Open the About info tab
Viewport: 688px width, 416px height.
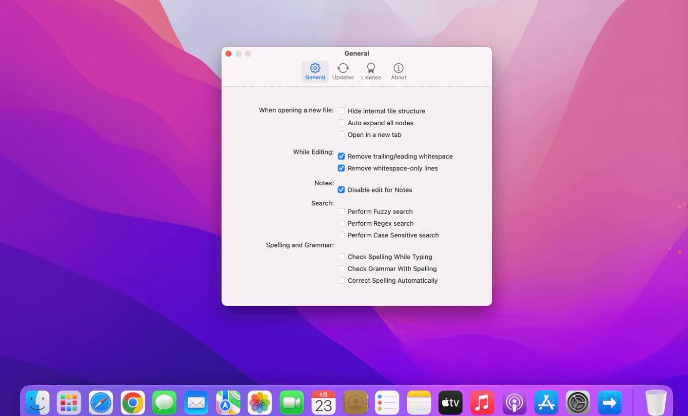click(398, 71)
